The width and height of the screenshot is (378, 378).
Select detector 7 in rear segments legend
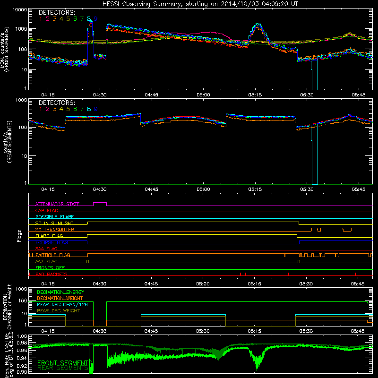coord(82,109)
